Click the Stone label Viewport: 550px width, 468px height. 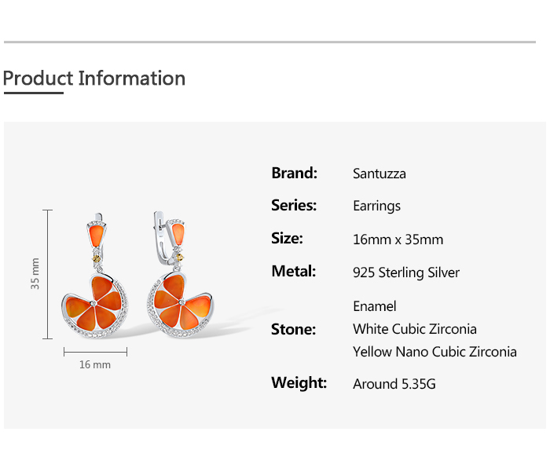[293, 329]
